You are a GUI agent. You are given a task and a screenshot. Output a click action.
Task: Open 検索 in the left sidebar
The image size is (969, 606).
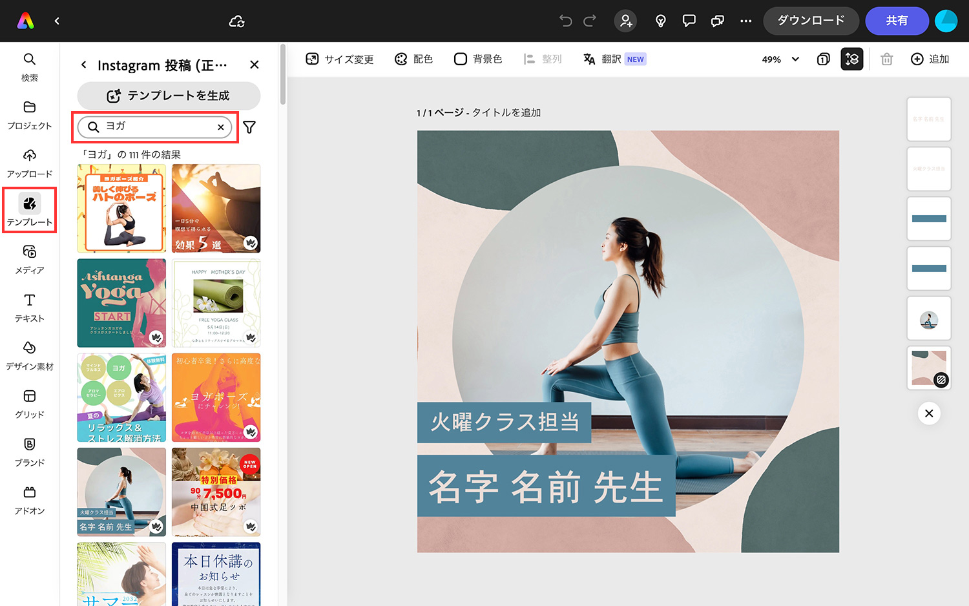[30, 67]
